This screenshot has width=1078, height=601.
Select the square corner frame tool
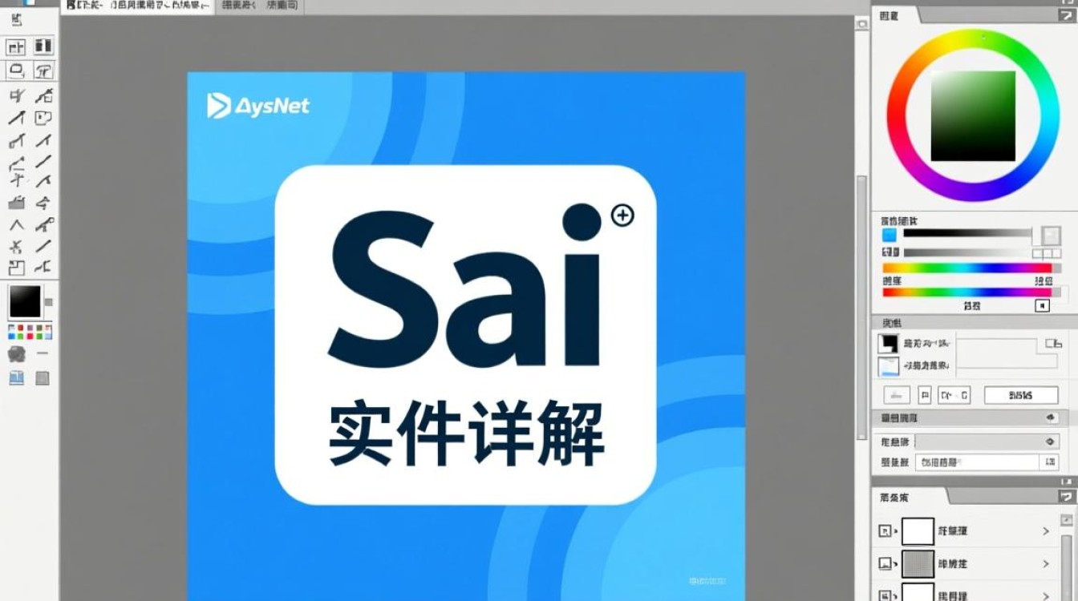click(x=17, y=268)
